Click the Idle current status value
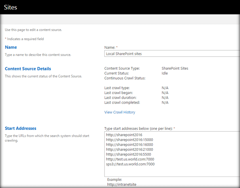 [165, 73]
